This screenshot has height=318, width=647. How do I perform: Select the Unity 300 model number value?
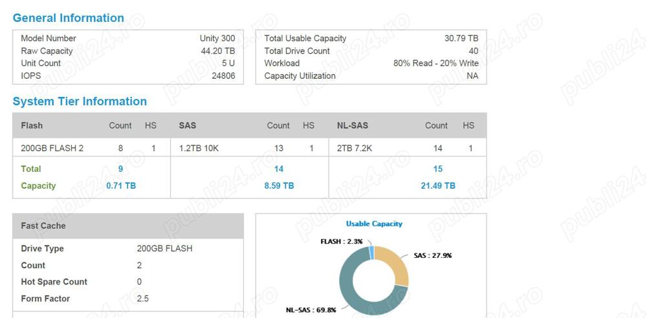pos(217,38)
